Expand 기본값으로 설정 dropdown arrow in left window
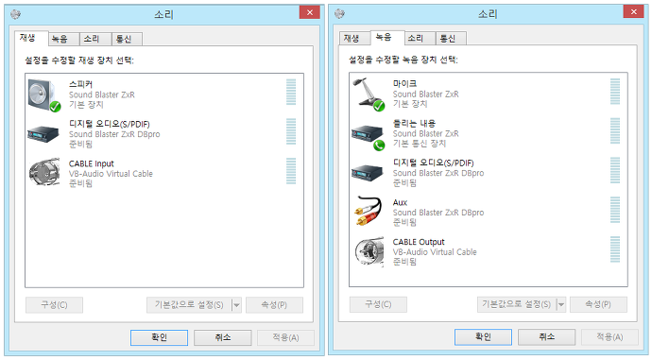Viewport: 652px width, 360px height. point(236,305)
